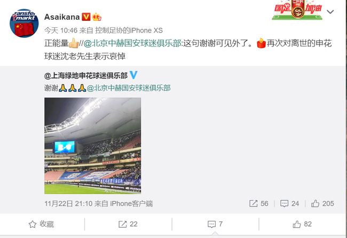
Task: Expand the post options chevron menu
Action: 330,12
